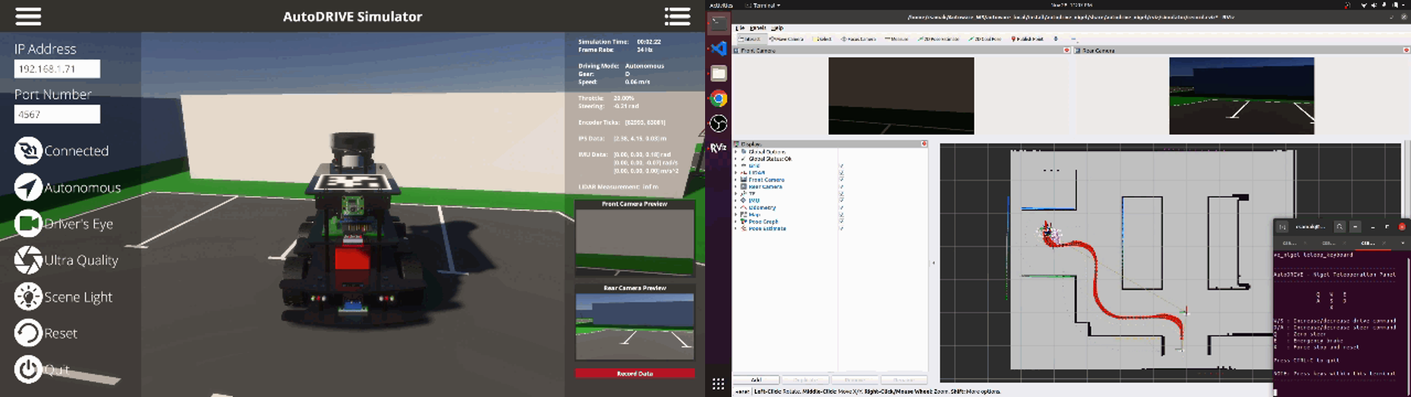
Task: Expand the Global Status tree item
Action: tap(737, 158)
